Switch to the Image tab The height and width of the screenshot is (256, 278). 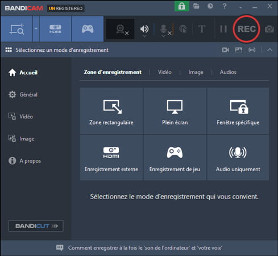(x=196, y=72)
